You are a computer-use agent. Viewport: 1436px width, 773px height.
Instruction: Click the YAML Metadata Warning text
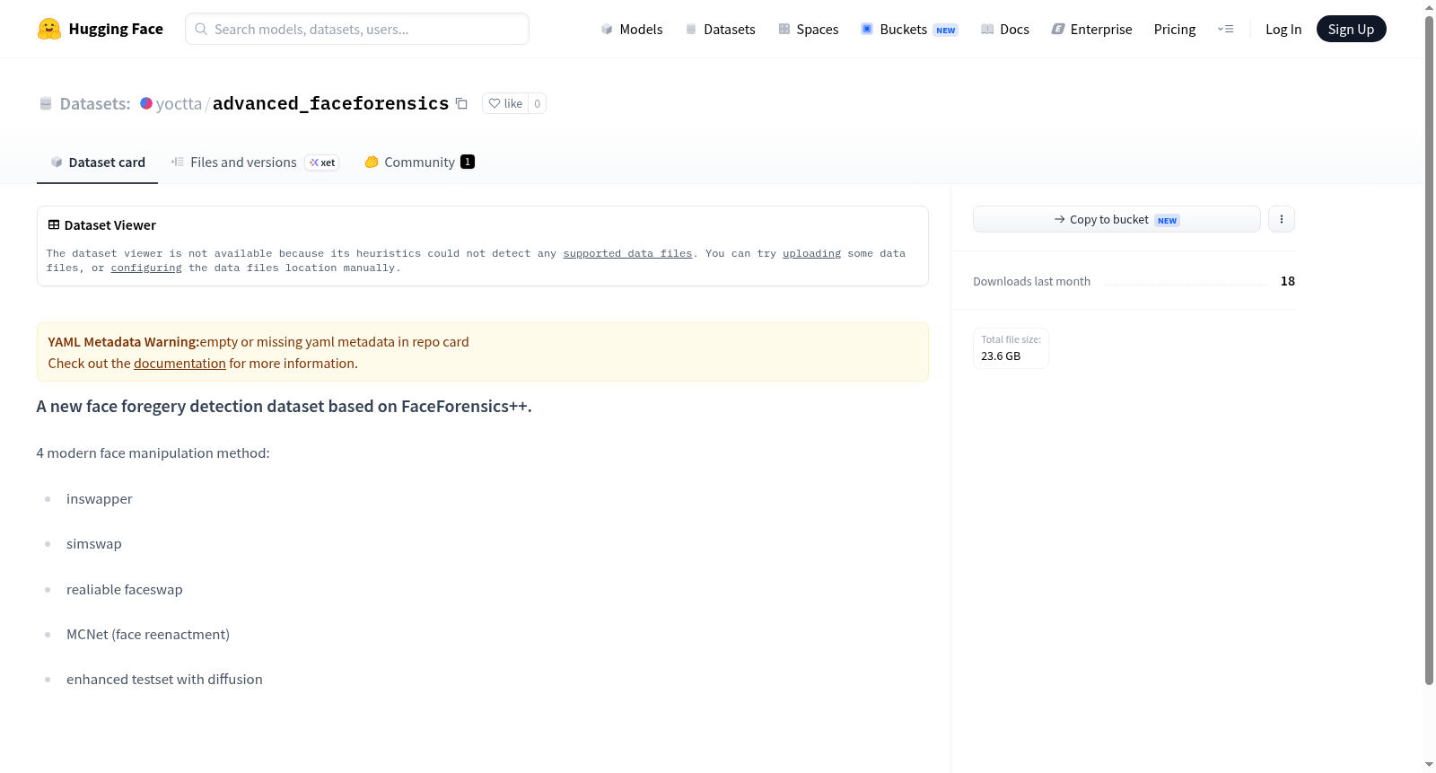pyautogui.click(x=124, y=342)
